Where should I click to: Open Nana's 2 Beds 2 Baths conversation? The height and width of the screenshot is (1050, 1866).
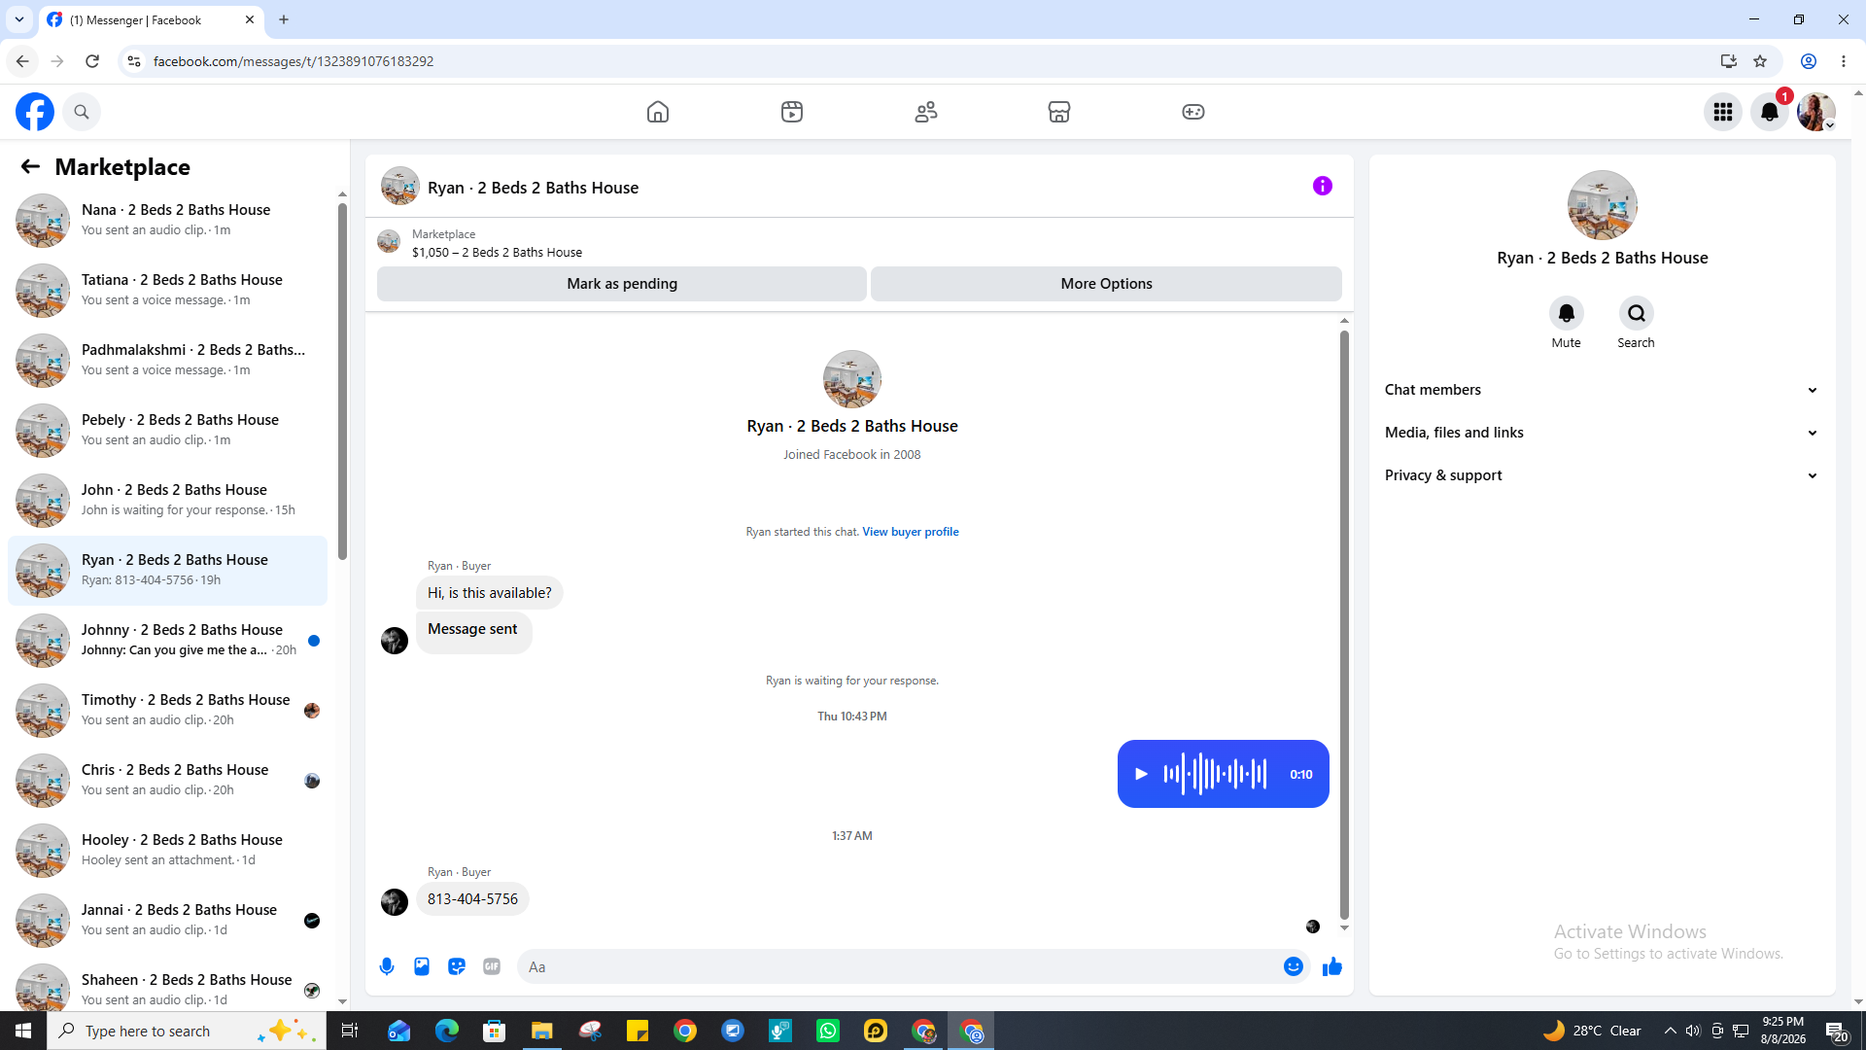[167, 220]
